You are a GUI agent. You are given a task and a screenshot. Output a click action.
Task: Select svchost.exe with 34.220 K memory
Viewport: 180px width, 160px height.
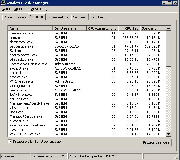click(x=87, y=73)
